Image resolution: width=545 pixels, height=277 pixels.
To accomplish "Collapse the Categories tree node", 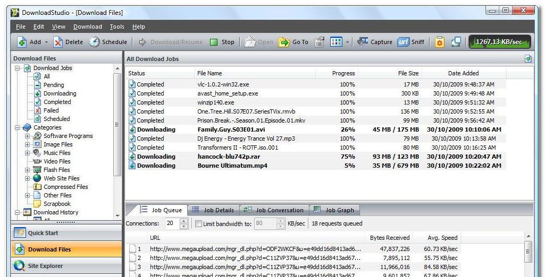I will pyautogui.click(x=17, y=127).
